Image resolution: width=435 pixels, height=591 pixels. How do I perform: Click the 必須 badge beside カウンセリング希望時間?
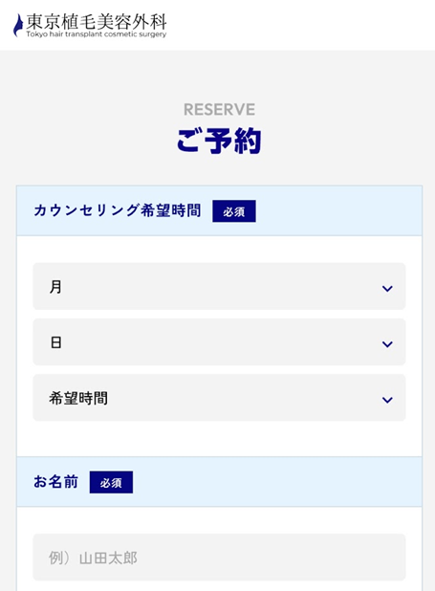pyautogui.click(x=234, y=211)
